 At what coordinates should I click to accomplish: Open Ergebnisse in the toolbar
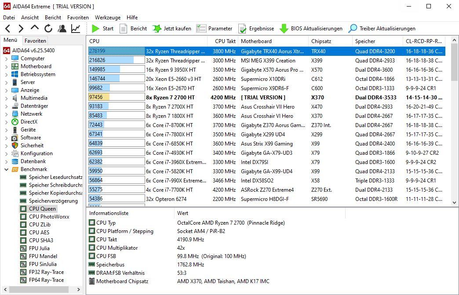pos(256,29)
